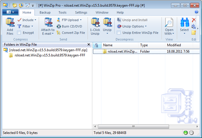The image size is (202, 138).
Task: Click the rename ab icon in ribbon
Action: tap(194, 26)
